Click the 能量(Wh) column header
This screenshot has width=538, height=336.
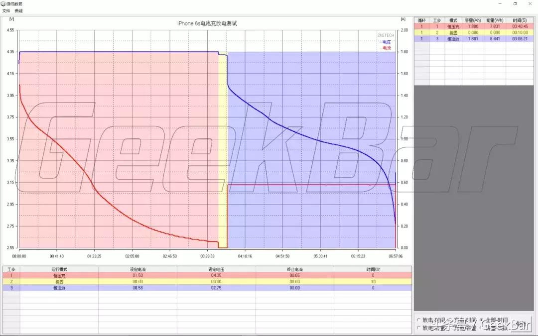494,20
